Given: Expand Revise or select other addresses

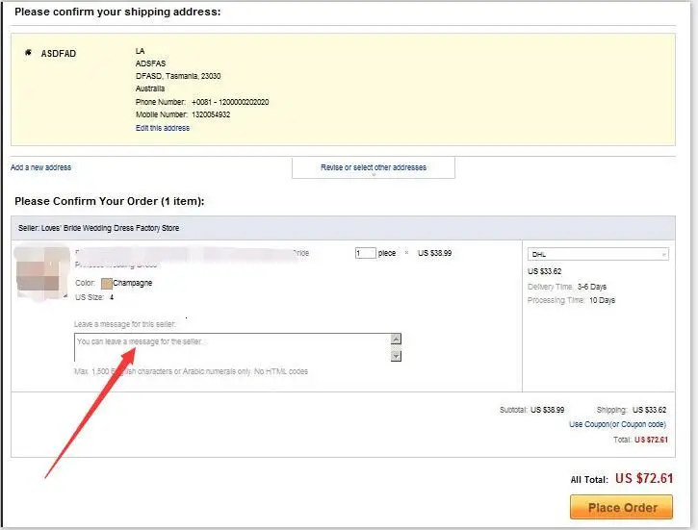Looking at the screenshot, I should point(374,167).
